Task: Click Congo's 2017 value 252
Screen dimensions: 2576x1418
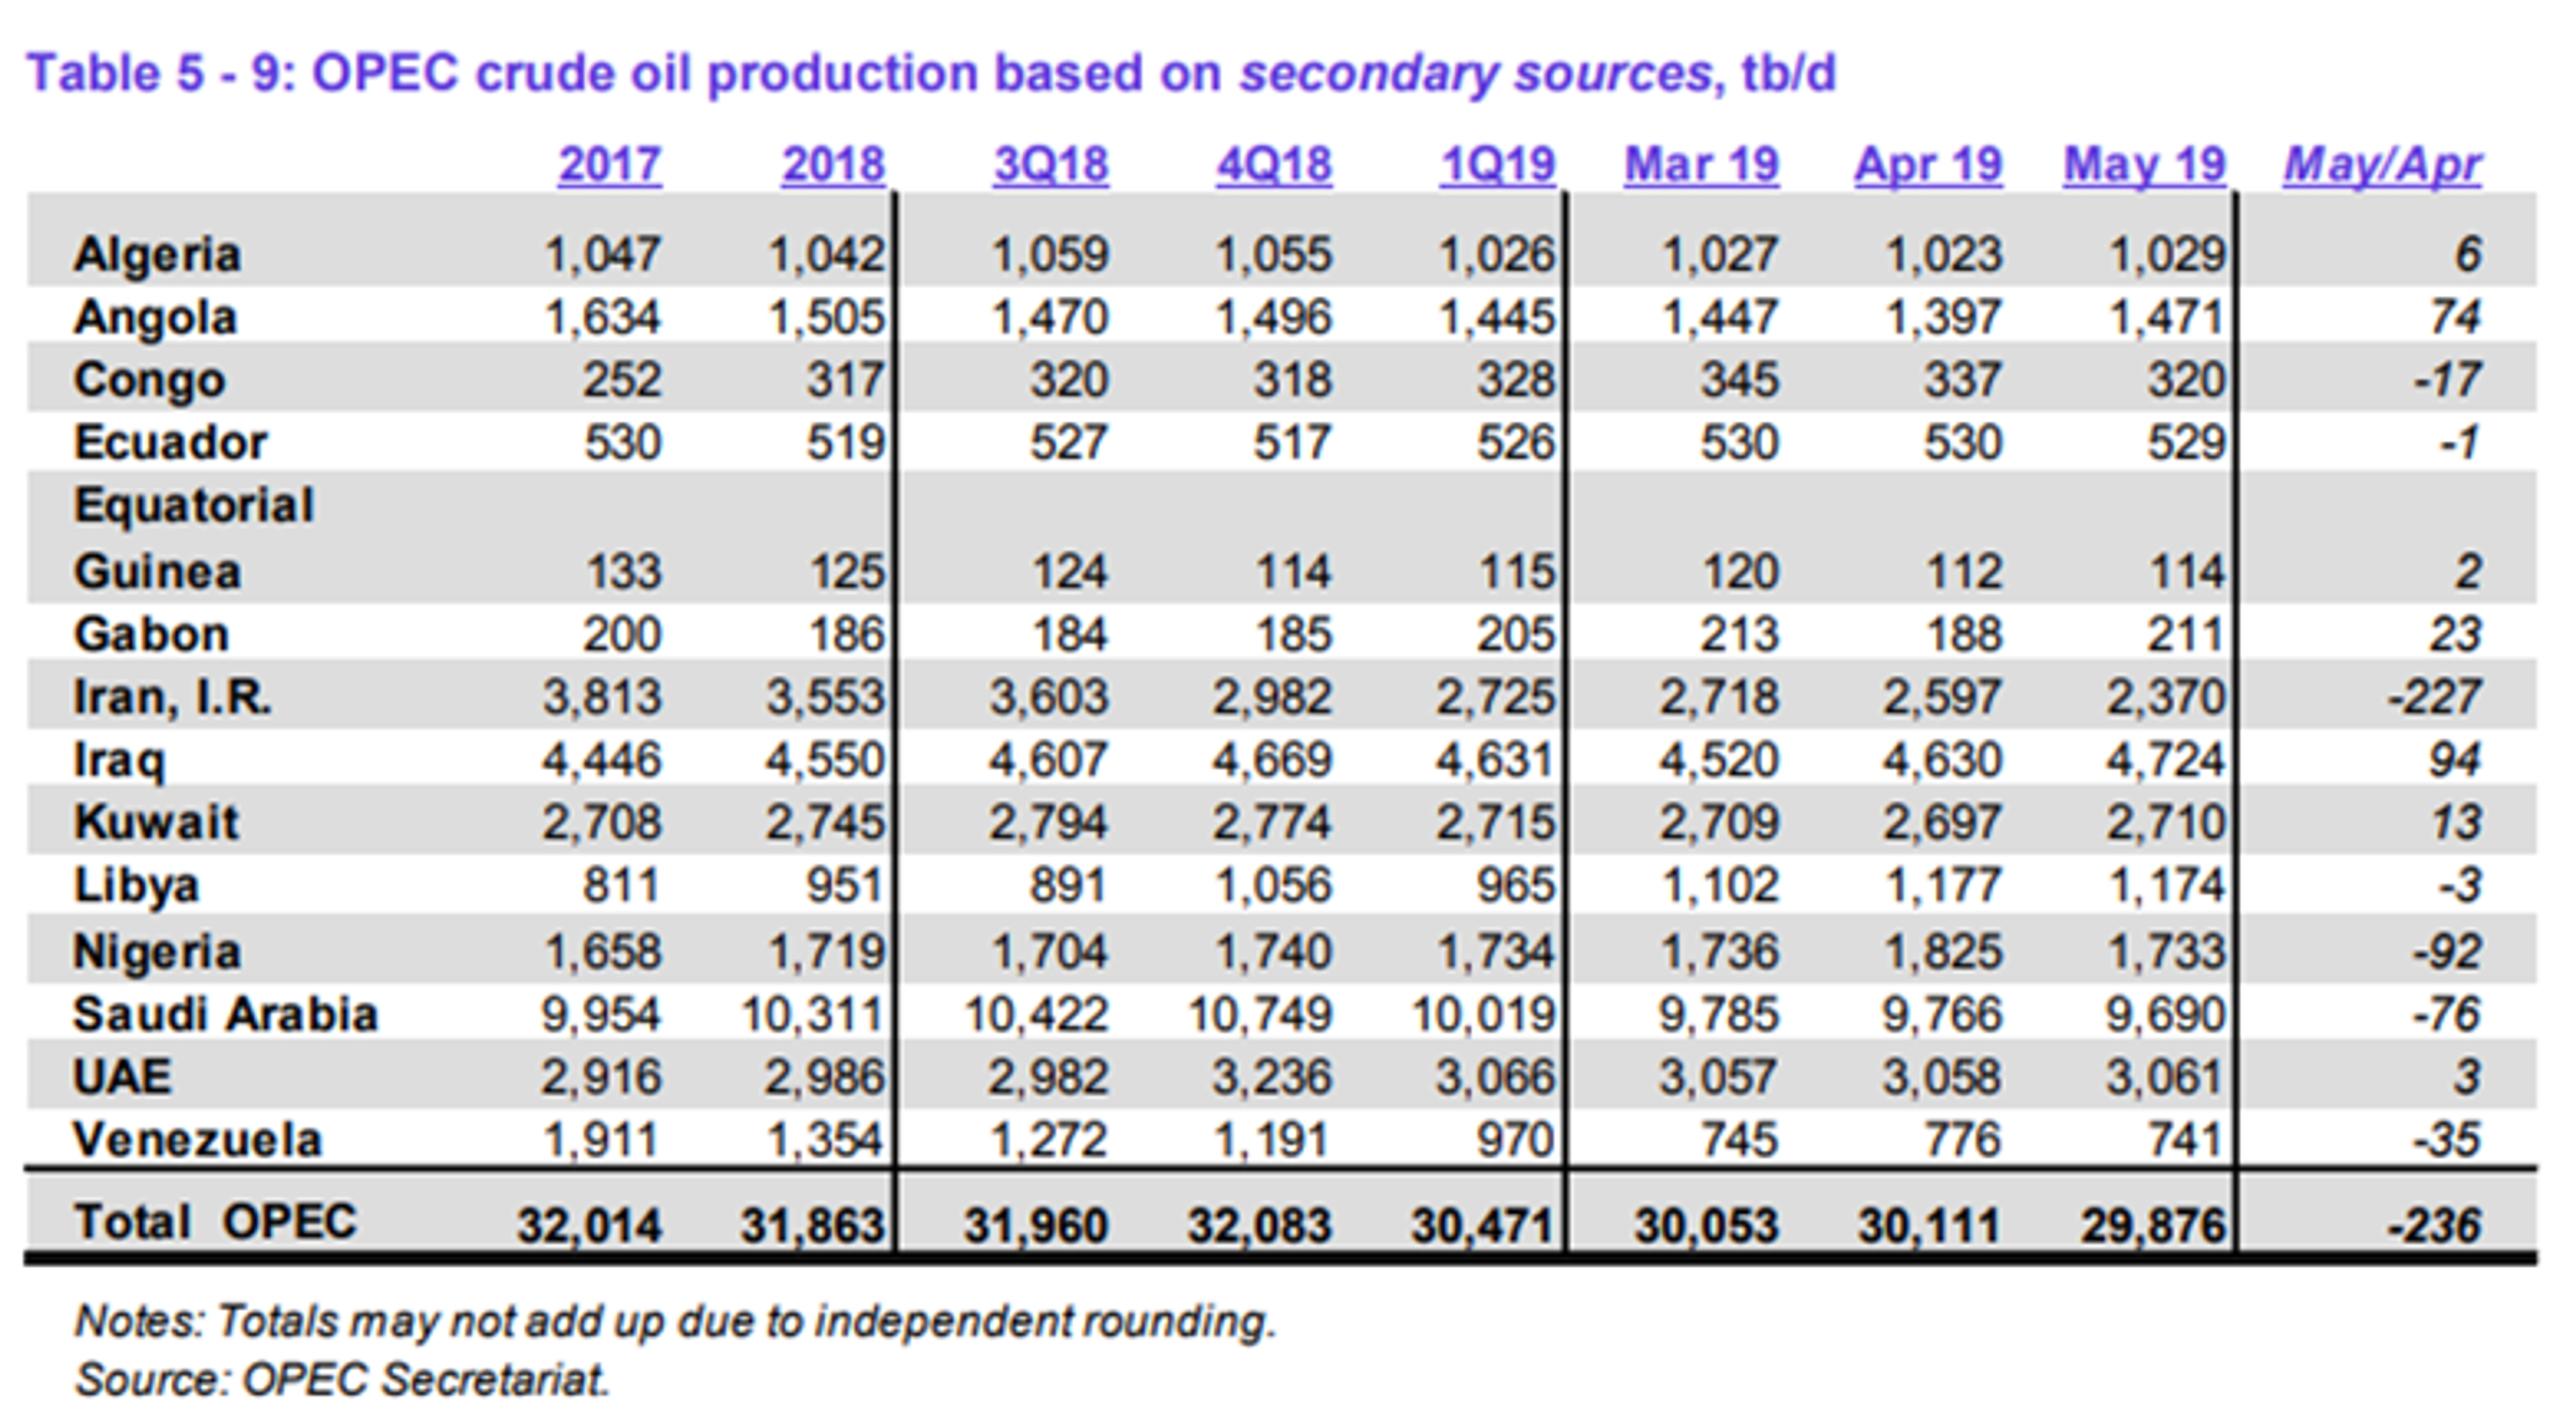Action: [622, 380]
